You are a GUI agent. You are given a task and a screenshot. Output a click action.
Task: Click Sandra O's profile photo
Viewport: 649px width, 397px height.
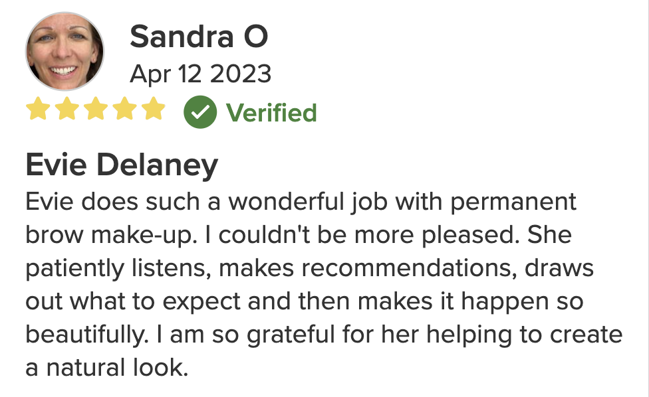coord(65,52)
